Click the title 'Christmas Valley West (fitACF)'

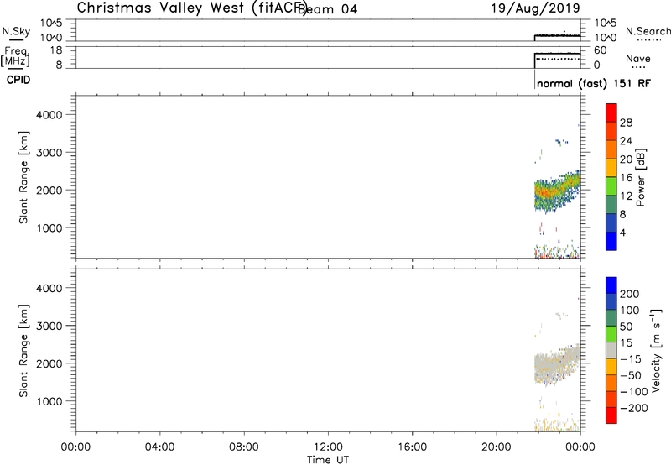tap(192, 8)
